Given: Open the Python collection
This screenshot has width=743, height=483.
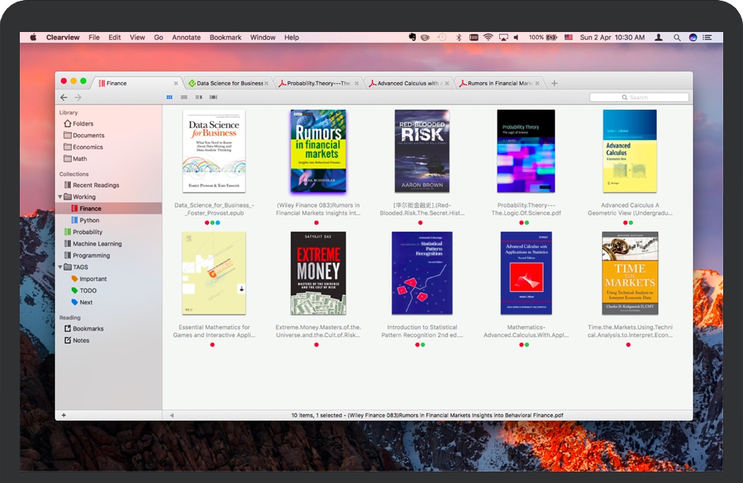Looking at the screenshot, I should 89,220.
